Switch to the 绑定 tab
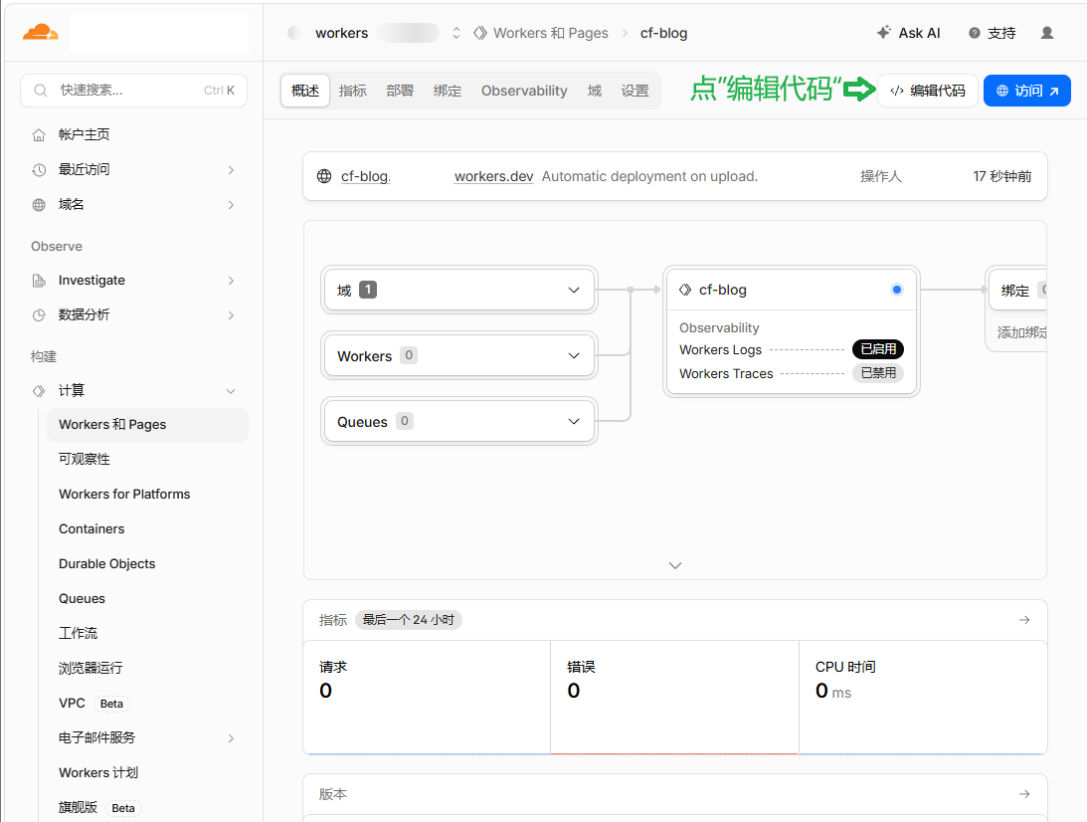The height and width of the screenshot is (822, 1087). (x=448, y=91)
